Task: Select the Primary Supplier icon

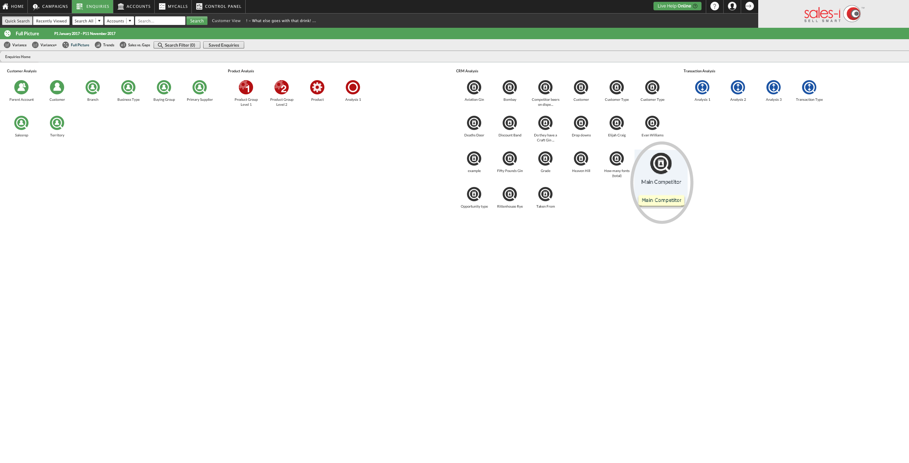Action: [x=199, y=87]
